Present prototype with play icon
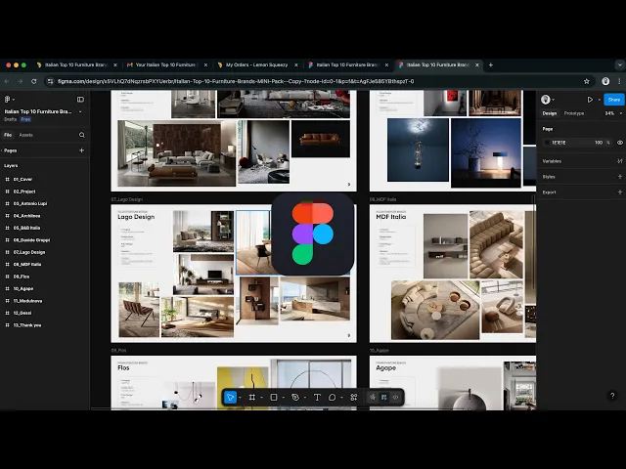Screen dimensions: 626x469 [x=590, y=100]
